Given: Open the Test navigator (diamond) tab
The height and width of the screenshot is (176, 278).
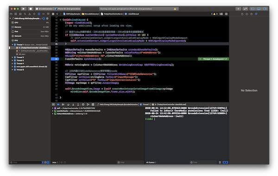Looking at the screenshot, I should [x=34, y=14].
